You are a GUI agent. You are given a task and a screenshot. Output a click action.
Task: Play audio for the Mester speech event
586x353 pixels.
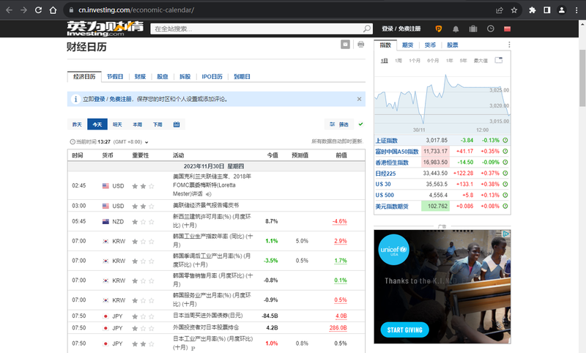(209, 194)
